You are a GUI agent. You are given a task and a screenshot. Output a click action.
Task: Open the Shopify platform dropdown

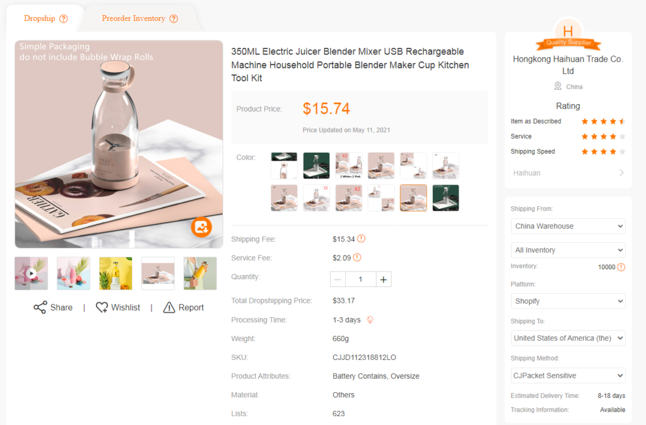tap(568, 301)
